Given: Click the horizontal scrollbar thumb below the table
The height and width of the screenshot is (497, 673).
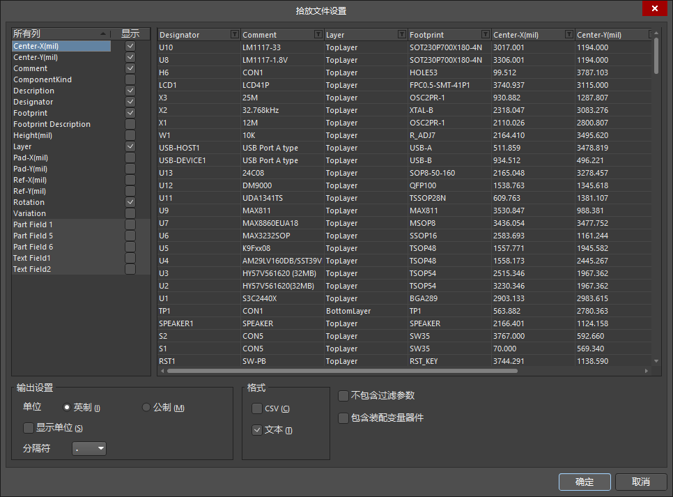Looking at the screenshot, I should pyautogui.click(x=342, y=371).
